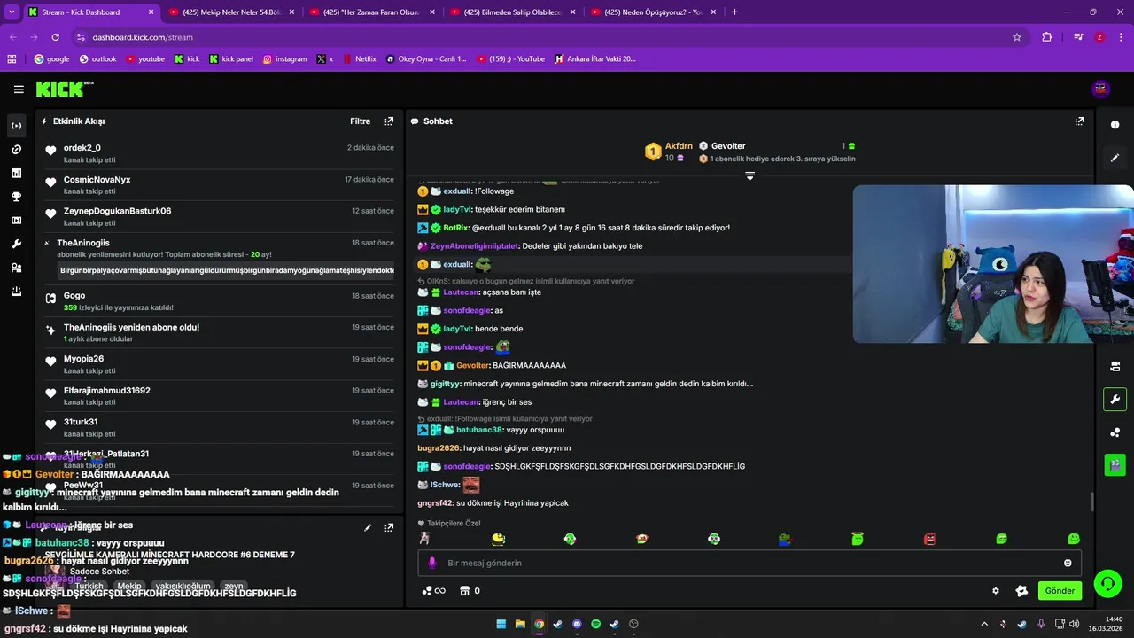
Task: Open the trophy achievements sidebar icon
Action: 16,197
